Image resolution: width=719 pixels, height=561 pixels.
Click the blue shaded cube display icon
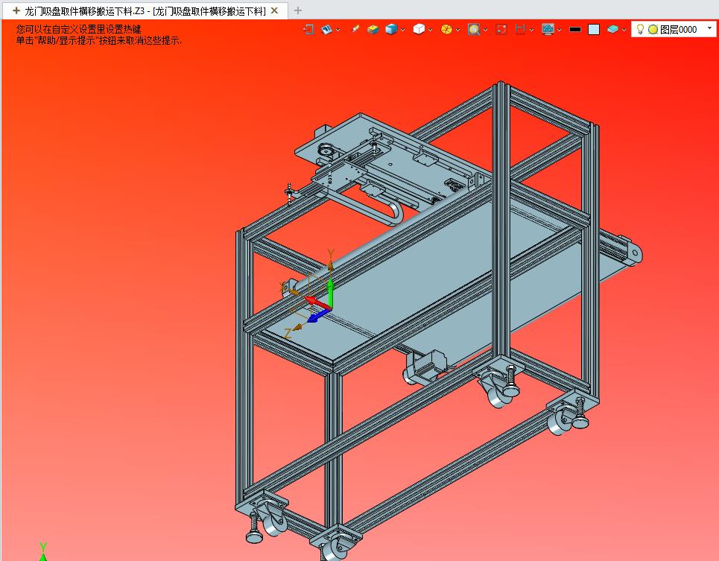pos(391,29)
